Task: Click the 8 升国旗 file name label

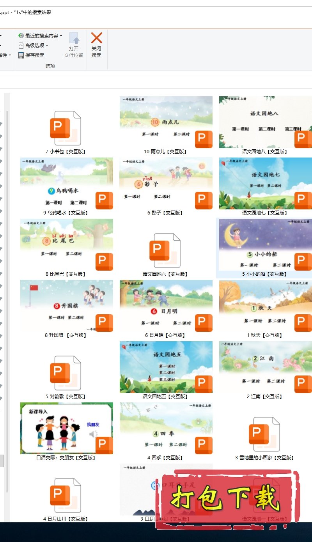Action: 66,335
